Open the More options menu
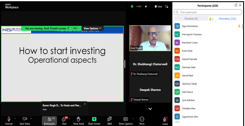This screenshot has height=126, width=245. (x=142, y=119)
